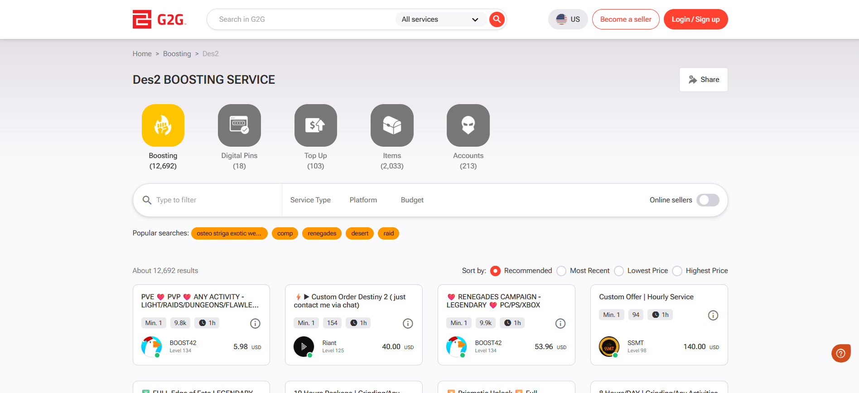Choose the Highest Price sort option
This screenshot has height=393, width=859.
[677, 271]
